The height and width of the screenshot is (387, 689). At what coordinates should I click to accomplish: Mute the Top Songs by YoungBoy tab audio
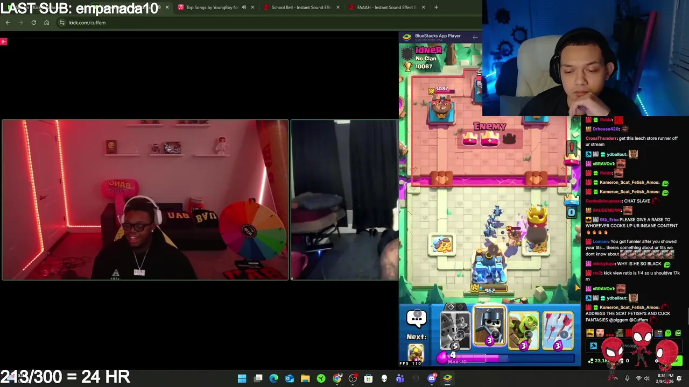click(x=244, y=8)
